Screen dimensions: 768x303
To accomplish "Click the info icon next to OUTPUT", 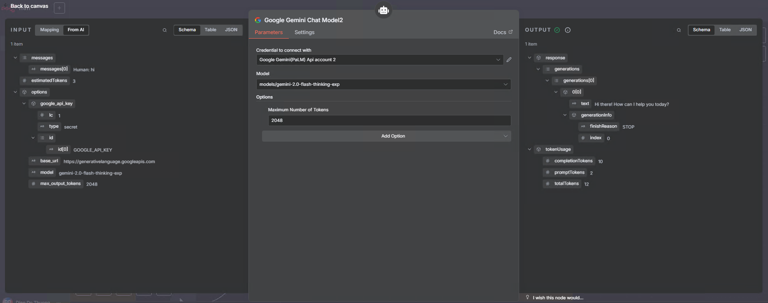I will coord(568,30).
